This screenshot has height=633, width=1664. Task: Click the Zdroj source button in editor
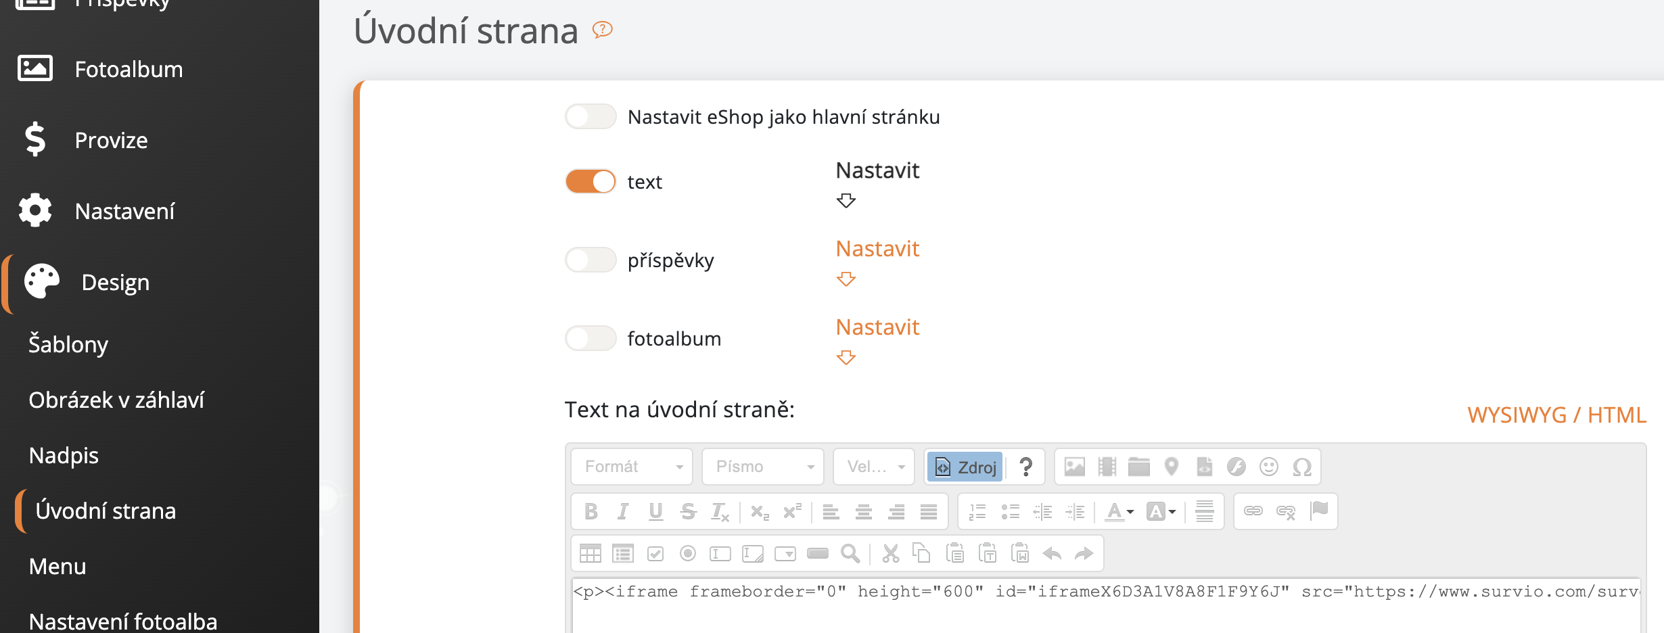[x=965, y=467]
